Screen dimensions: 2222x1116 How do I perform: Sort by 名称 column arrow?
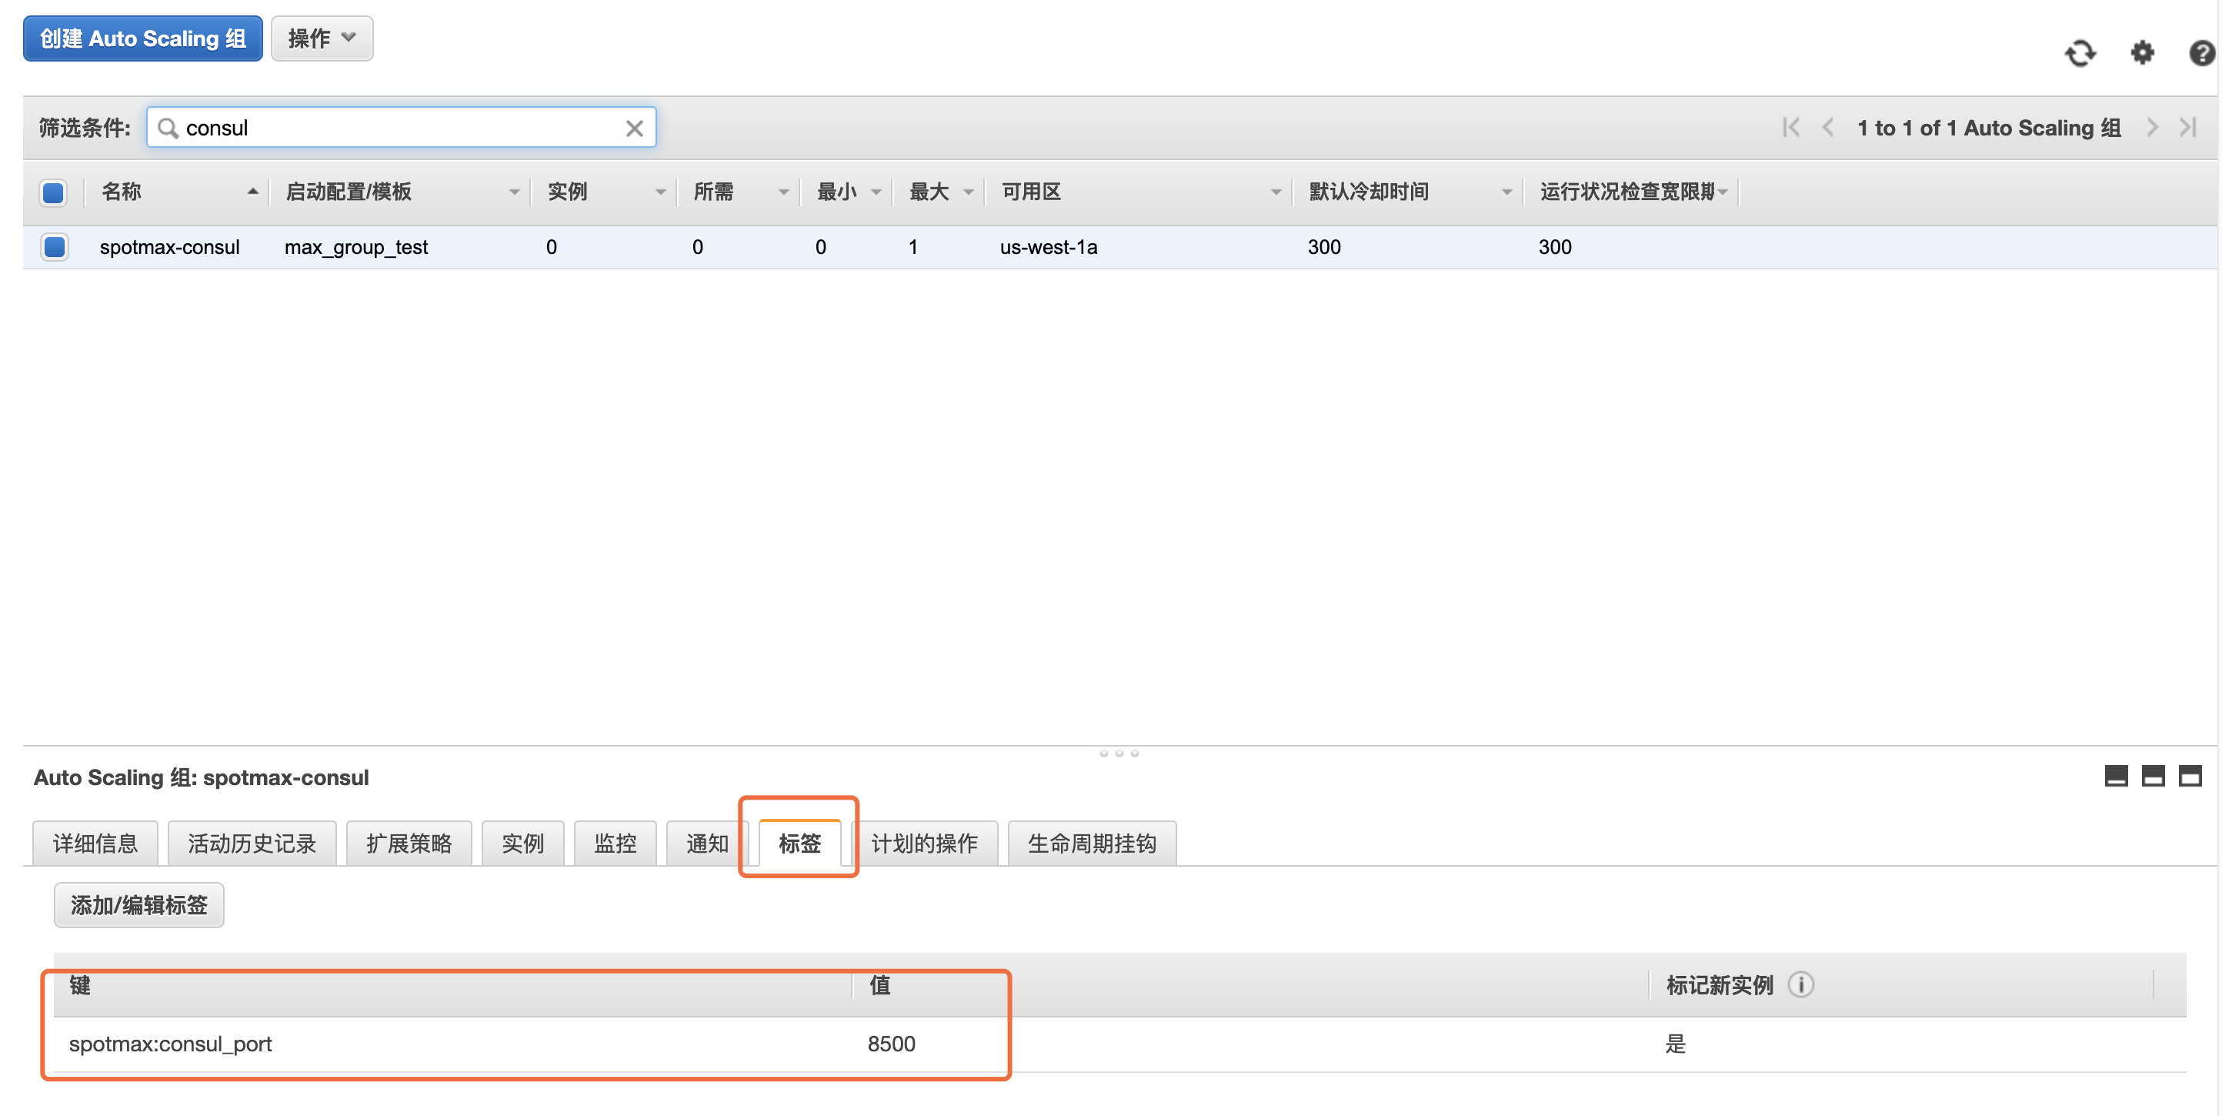[252, 192]
